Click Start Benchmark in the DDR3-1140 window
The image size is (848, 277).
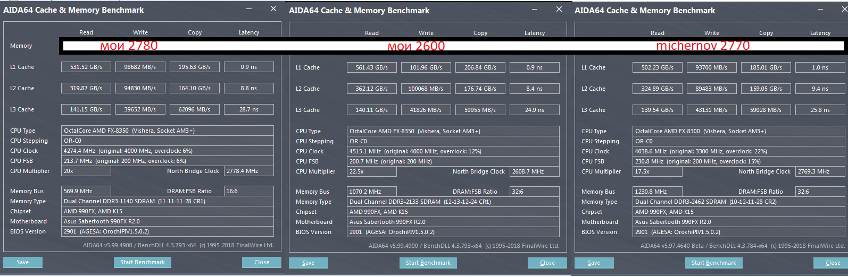pyautogui.click(x=143, y=262)
